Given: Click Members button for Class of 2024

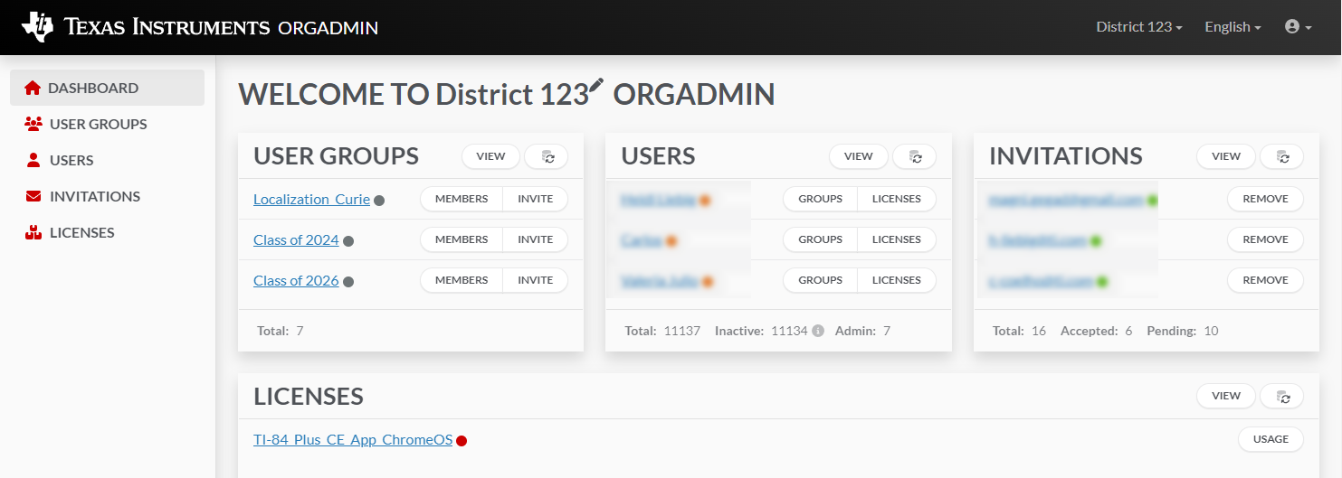Looking at the screenshot, I should click(x=462, y=239).
